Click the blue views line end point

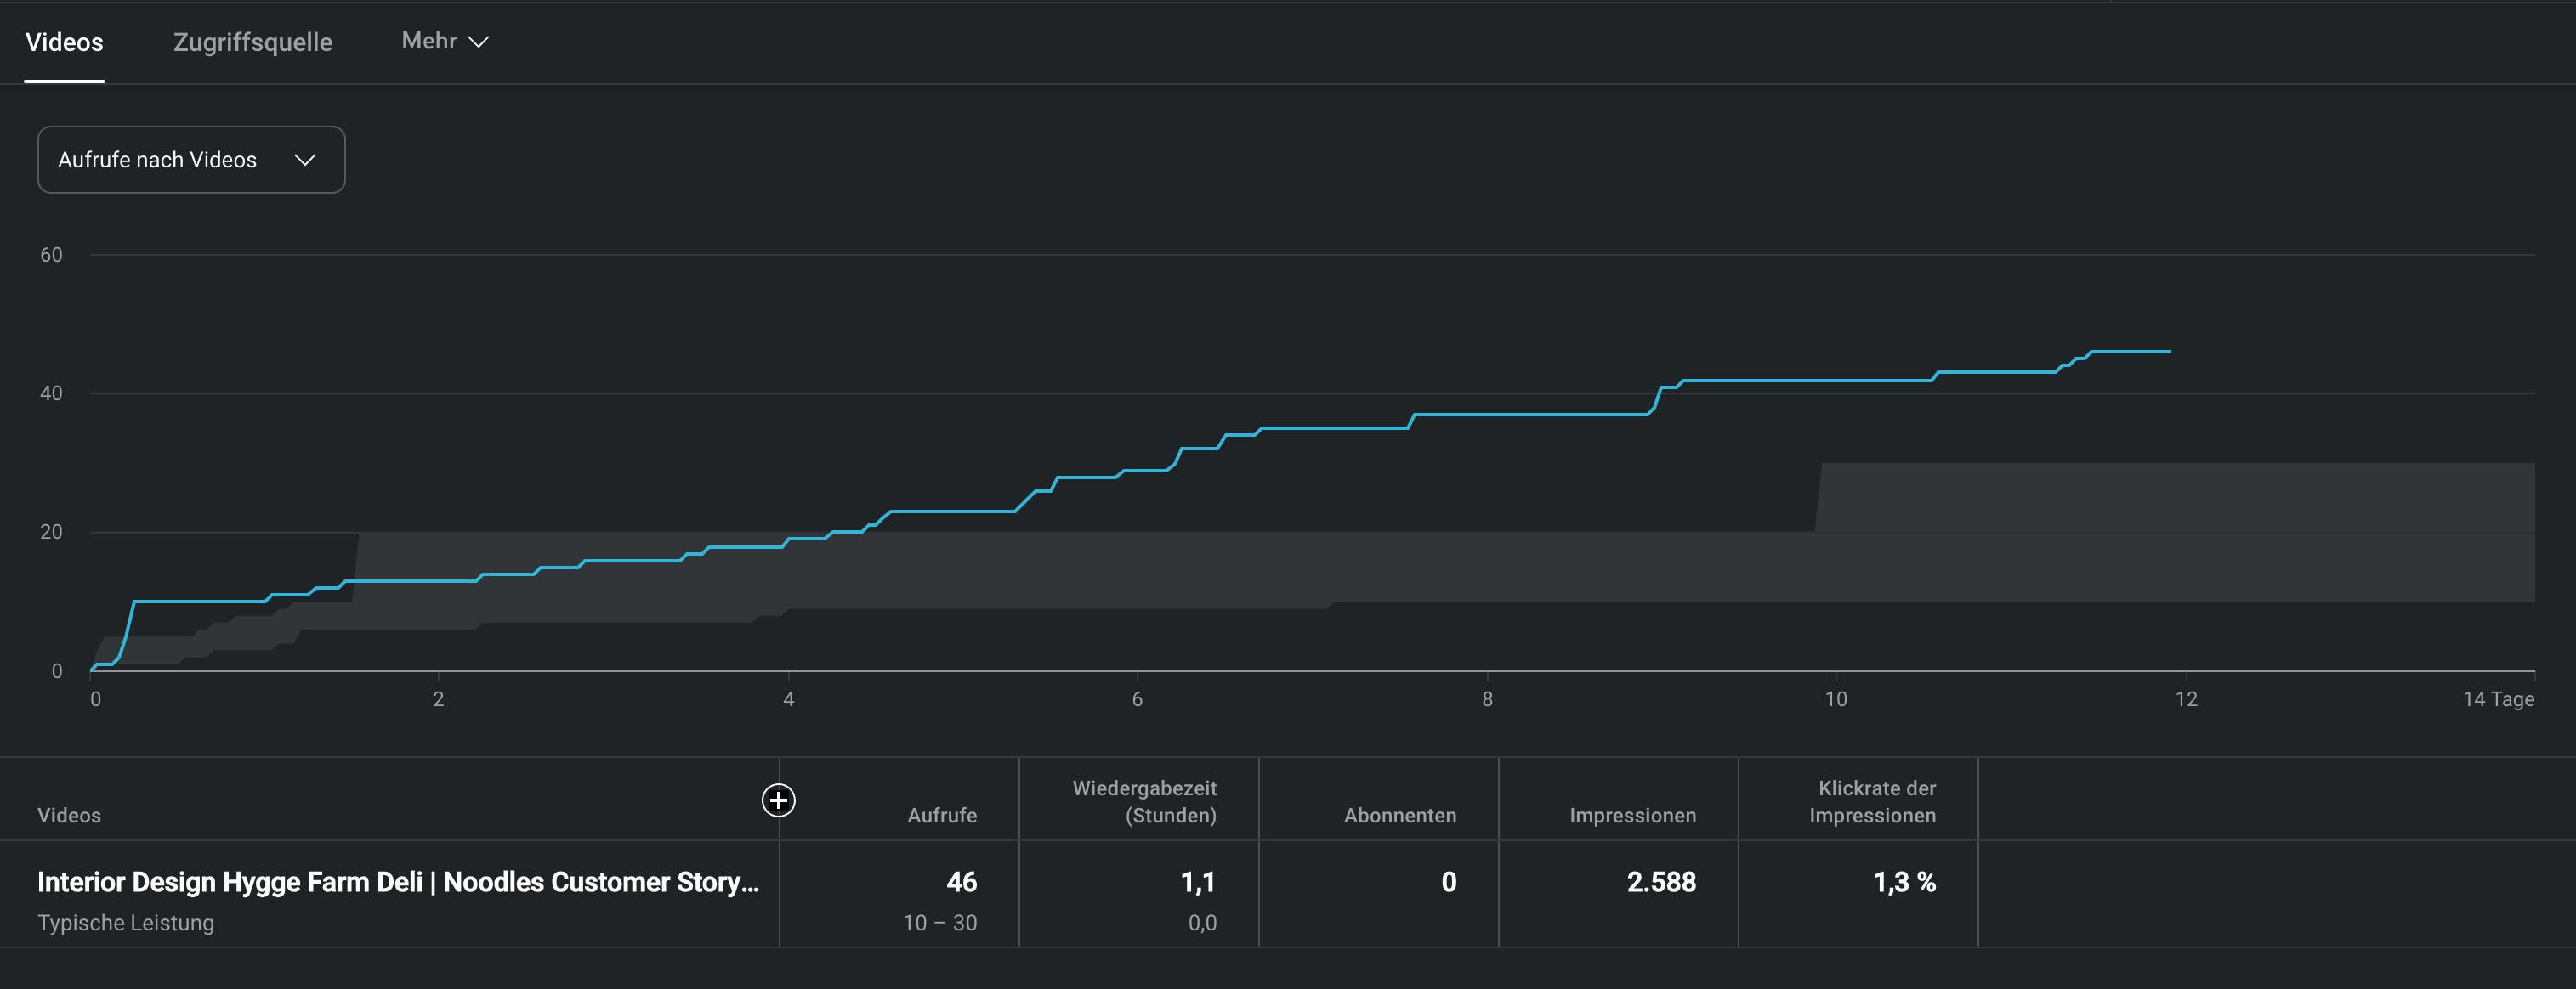coord(2168,352)
